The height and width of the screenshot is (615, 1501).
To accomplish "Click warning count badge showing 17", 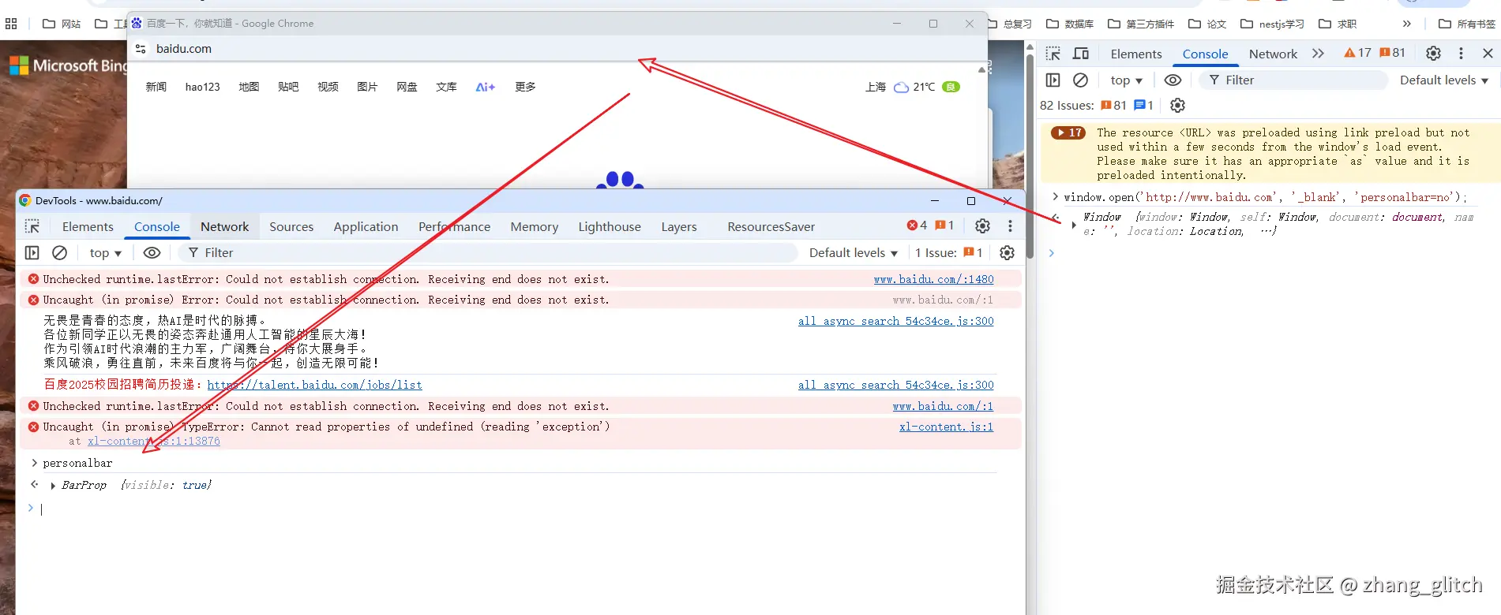I will tap(1357, 53).
